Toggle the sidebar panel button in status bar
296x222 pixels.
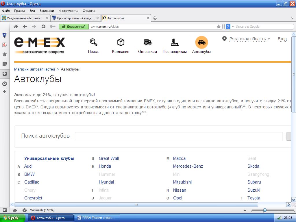pos(5,210)
